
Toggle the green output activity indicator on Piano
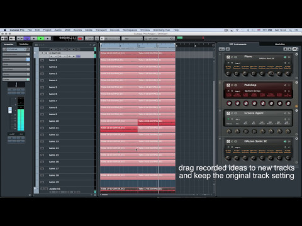coord(285,57)
